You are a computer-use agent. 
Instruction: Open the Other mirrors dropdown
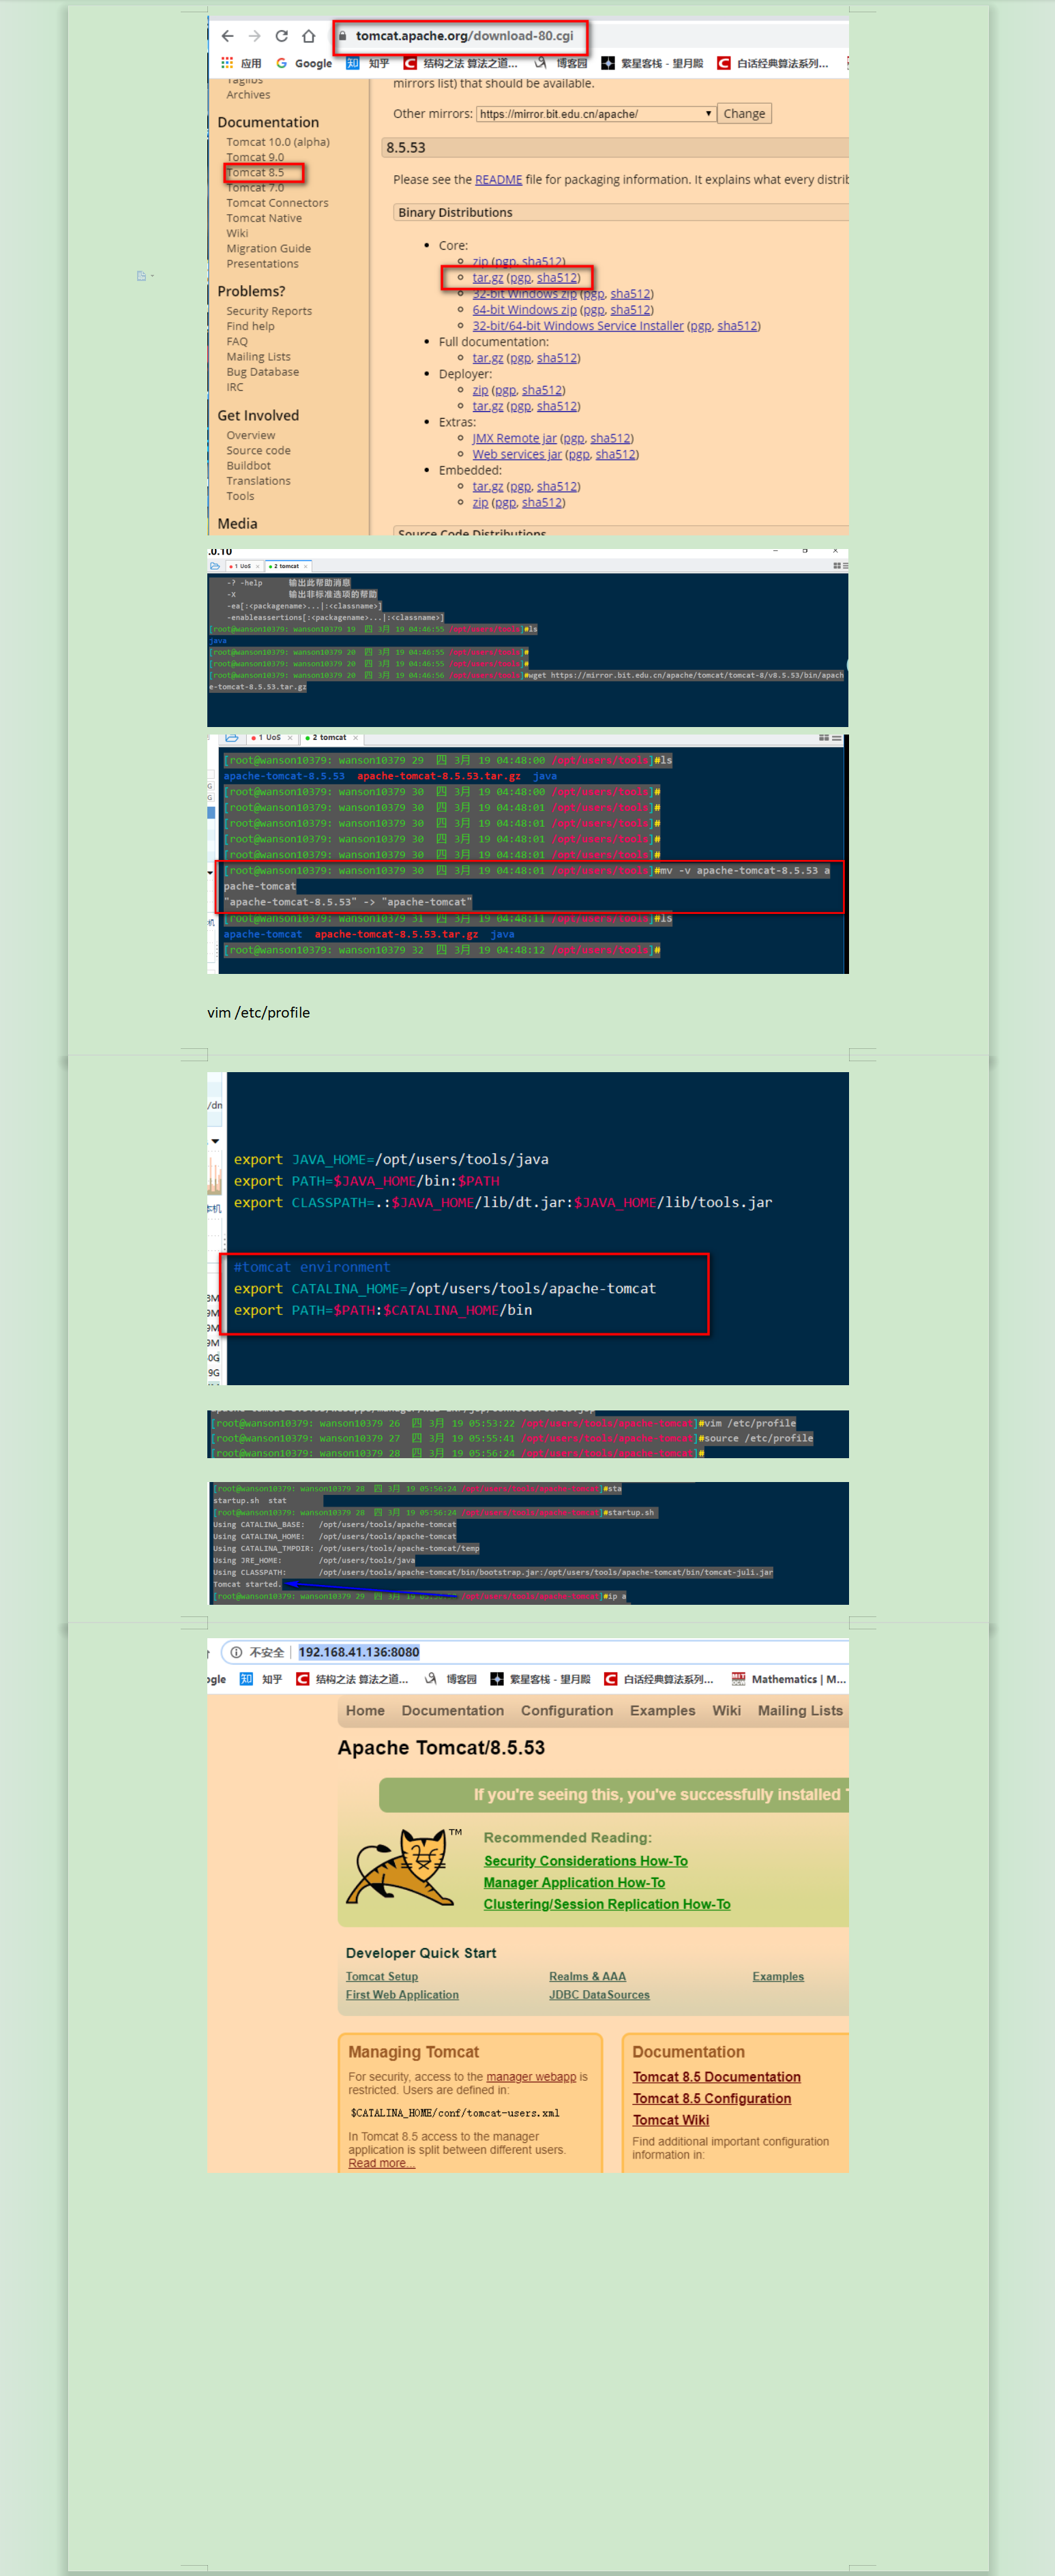point(596,114)
